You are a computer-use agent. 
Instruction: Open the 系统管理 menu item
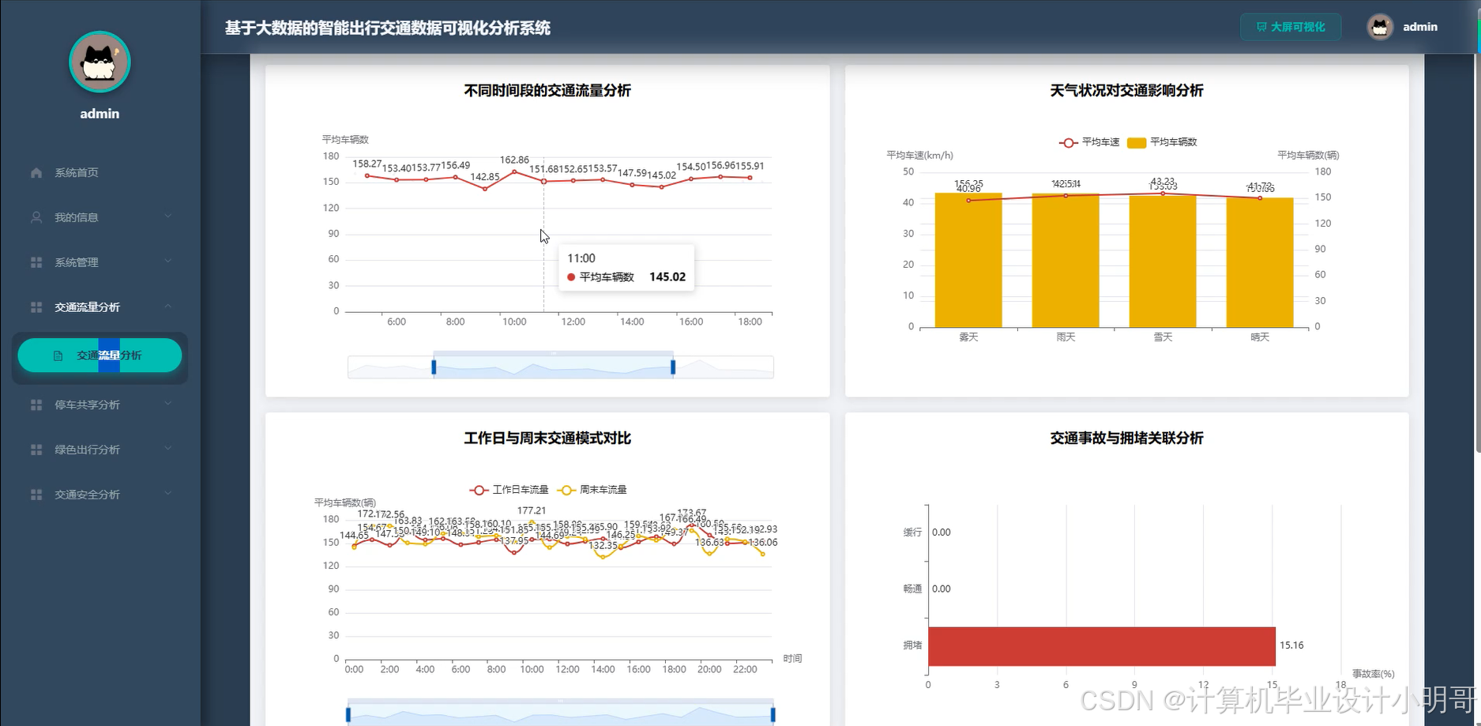[x=100, y=262]
